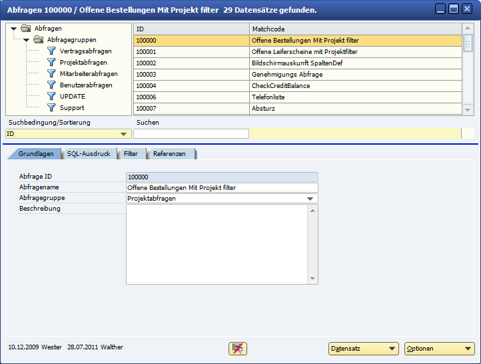Open the Suchbedingung/Sortierung ID dropdown
The image size is (481, 364).
pyautogui.click(x=123, y=134)
